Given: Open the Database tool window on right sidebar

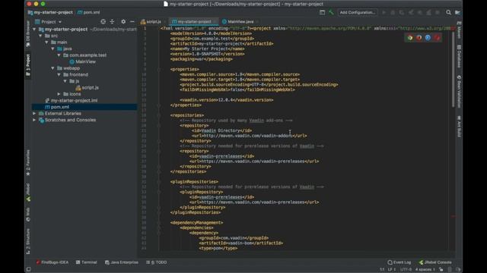Looking at the screenshot, I should click(459, 56).
